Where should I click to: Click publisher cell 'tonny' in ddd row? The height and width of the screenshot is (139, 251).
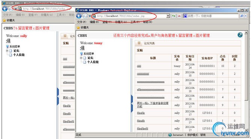point(177,66)
